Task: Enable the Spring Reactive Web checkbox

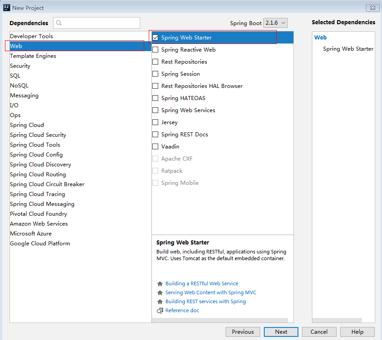Action: (x=155, y=50)
